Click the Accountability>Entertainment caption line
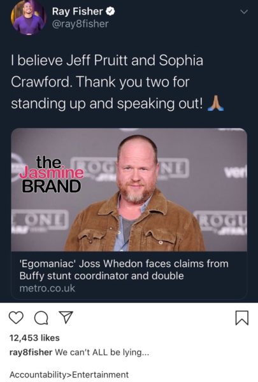The image size is (258, 382). [69, 374]
